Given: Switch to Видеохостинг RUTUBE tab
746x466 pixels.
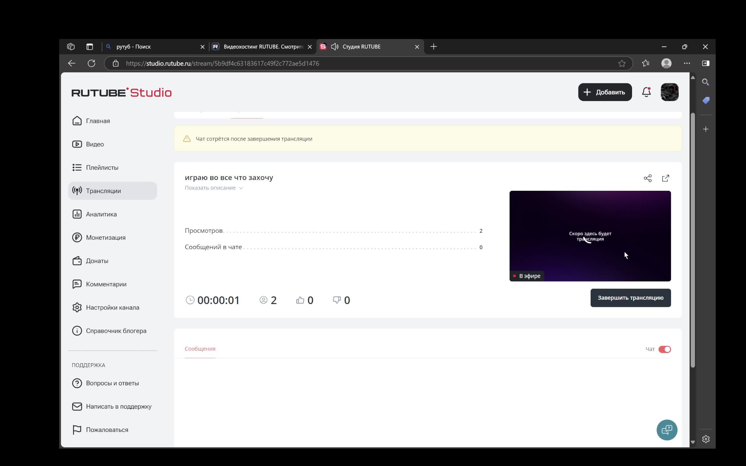Looking at the screenshot, I should [x=262, y=47].
